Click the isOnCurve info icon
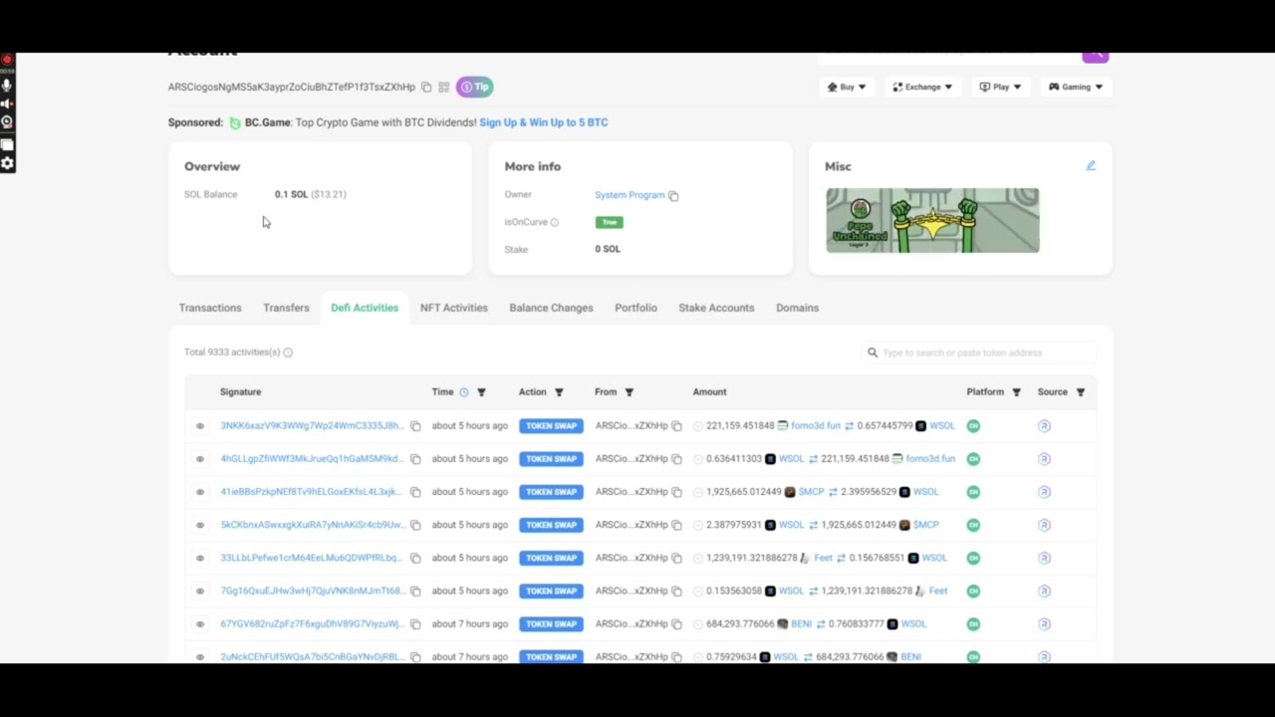 [555, 222]
